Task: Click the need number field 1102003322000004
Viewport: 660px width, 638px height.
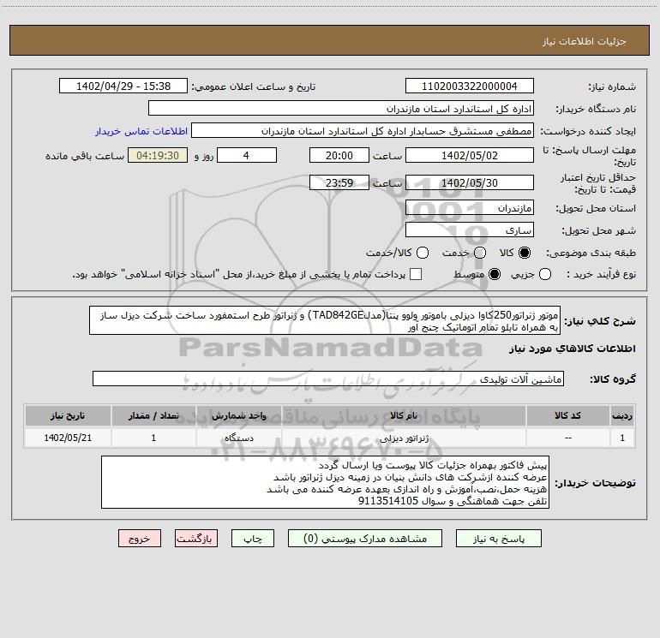Action: [x=470, y=86]
